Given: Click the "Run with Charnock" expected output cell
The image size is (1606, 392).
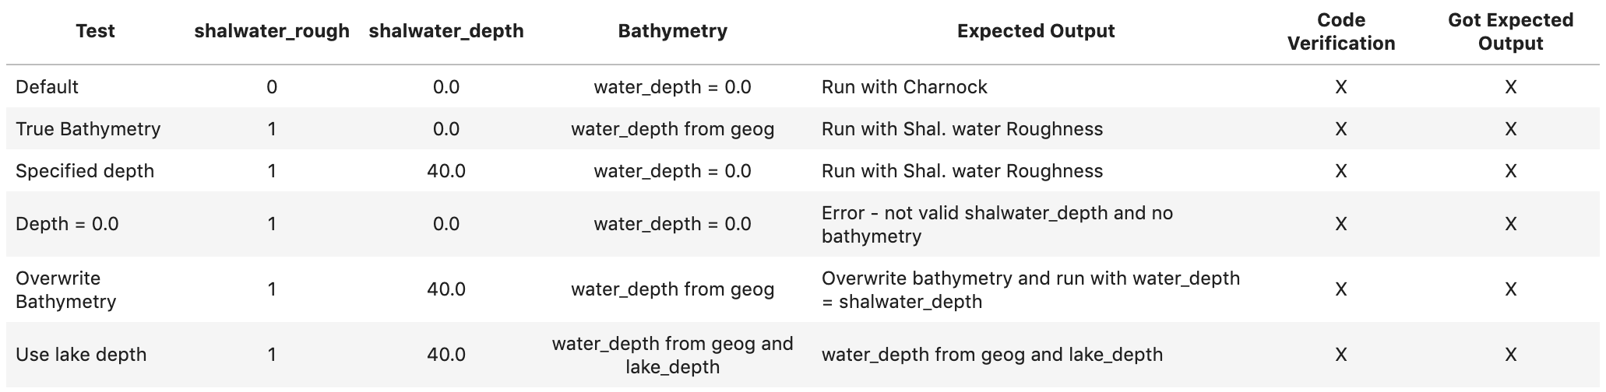Looking at the screenshot, I should click(904, 87).
